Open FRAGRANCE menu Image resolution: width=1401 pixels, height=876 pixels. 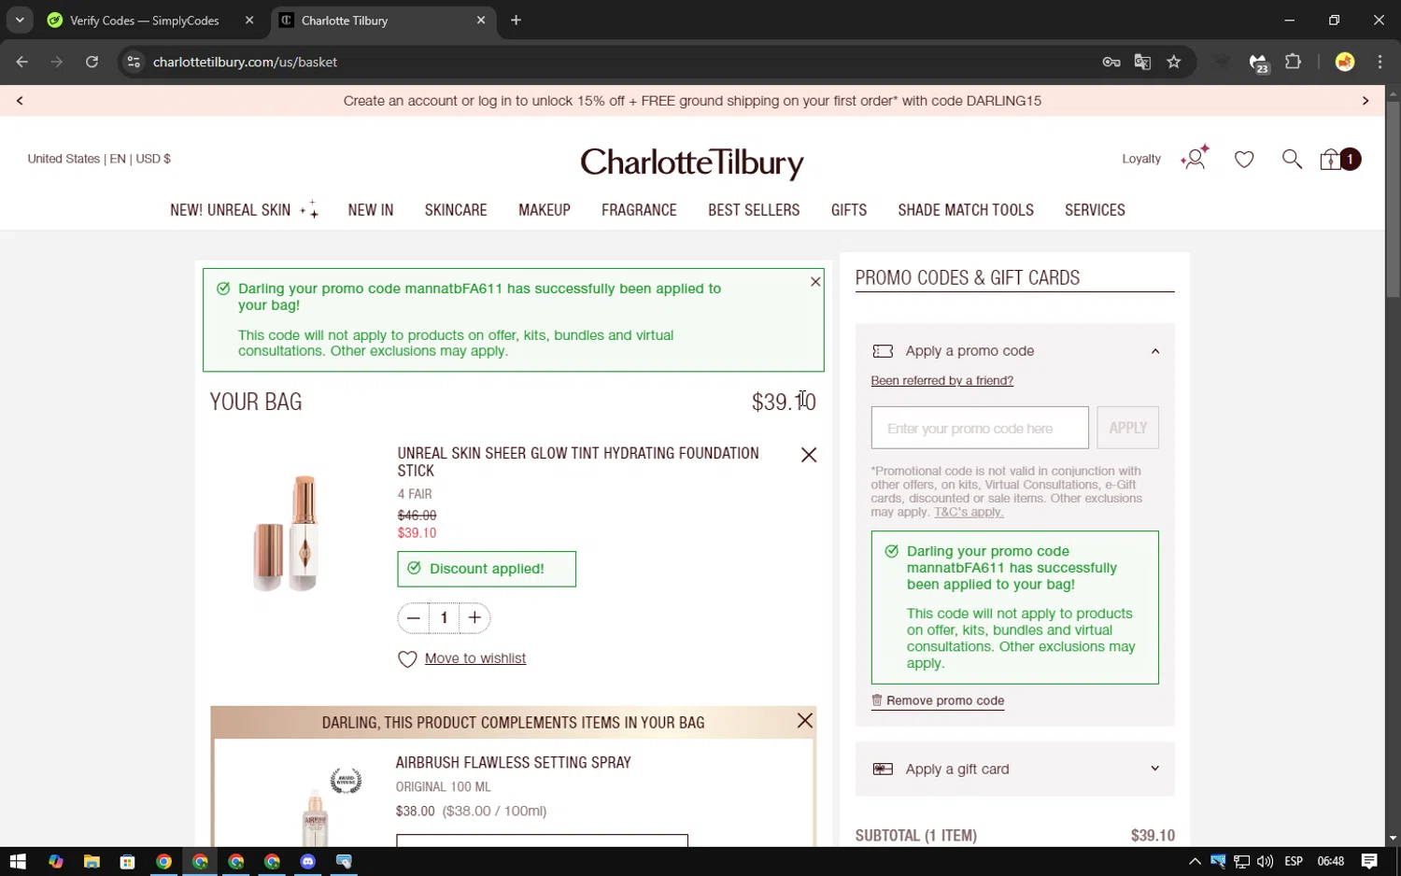pos(639,210)
